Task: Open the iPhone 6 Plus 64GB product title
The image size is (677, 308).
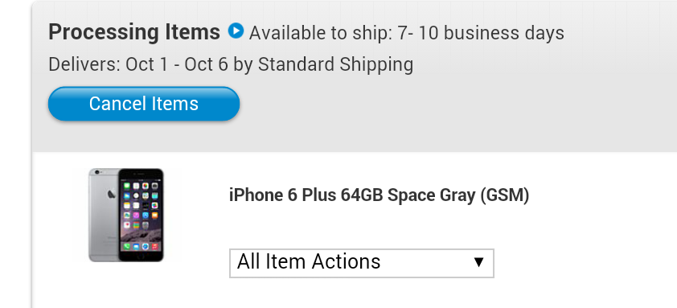Action: (x=379, y=195)
